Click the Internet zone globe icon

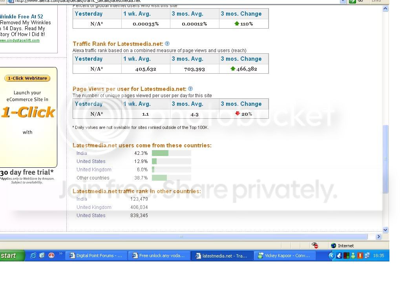tap(333, 246)
